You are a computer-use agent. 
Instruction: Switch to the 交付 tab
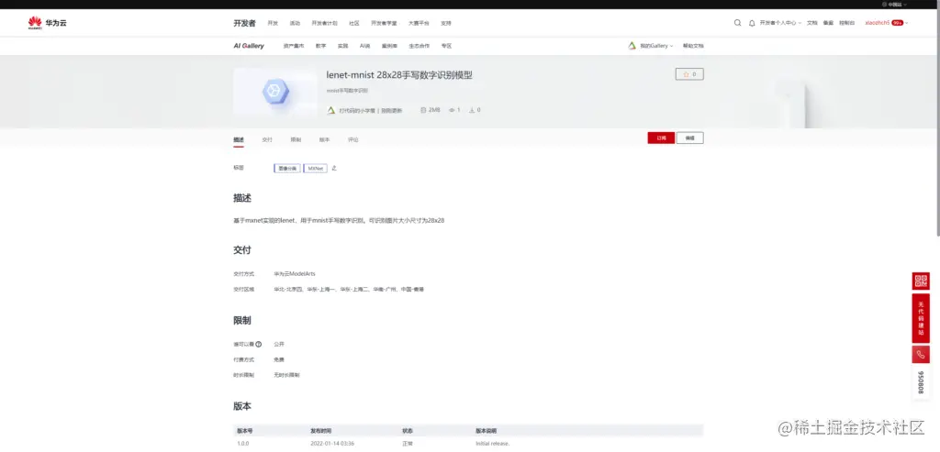pyautogui.click(x=267, y=139)
